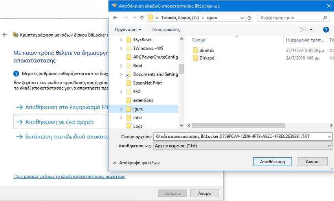Choose Αποθήκευση στο λογαριασμό Microsoft option
Viewport: 334px width, 201px height.
click(63, 107)
